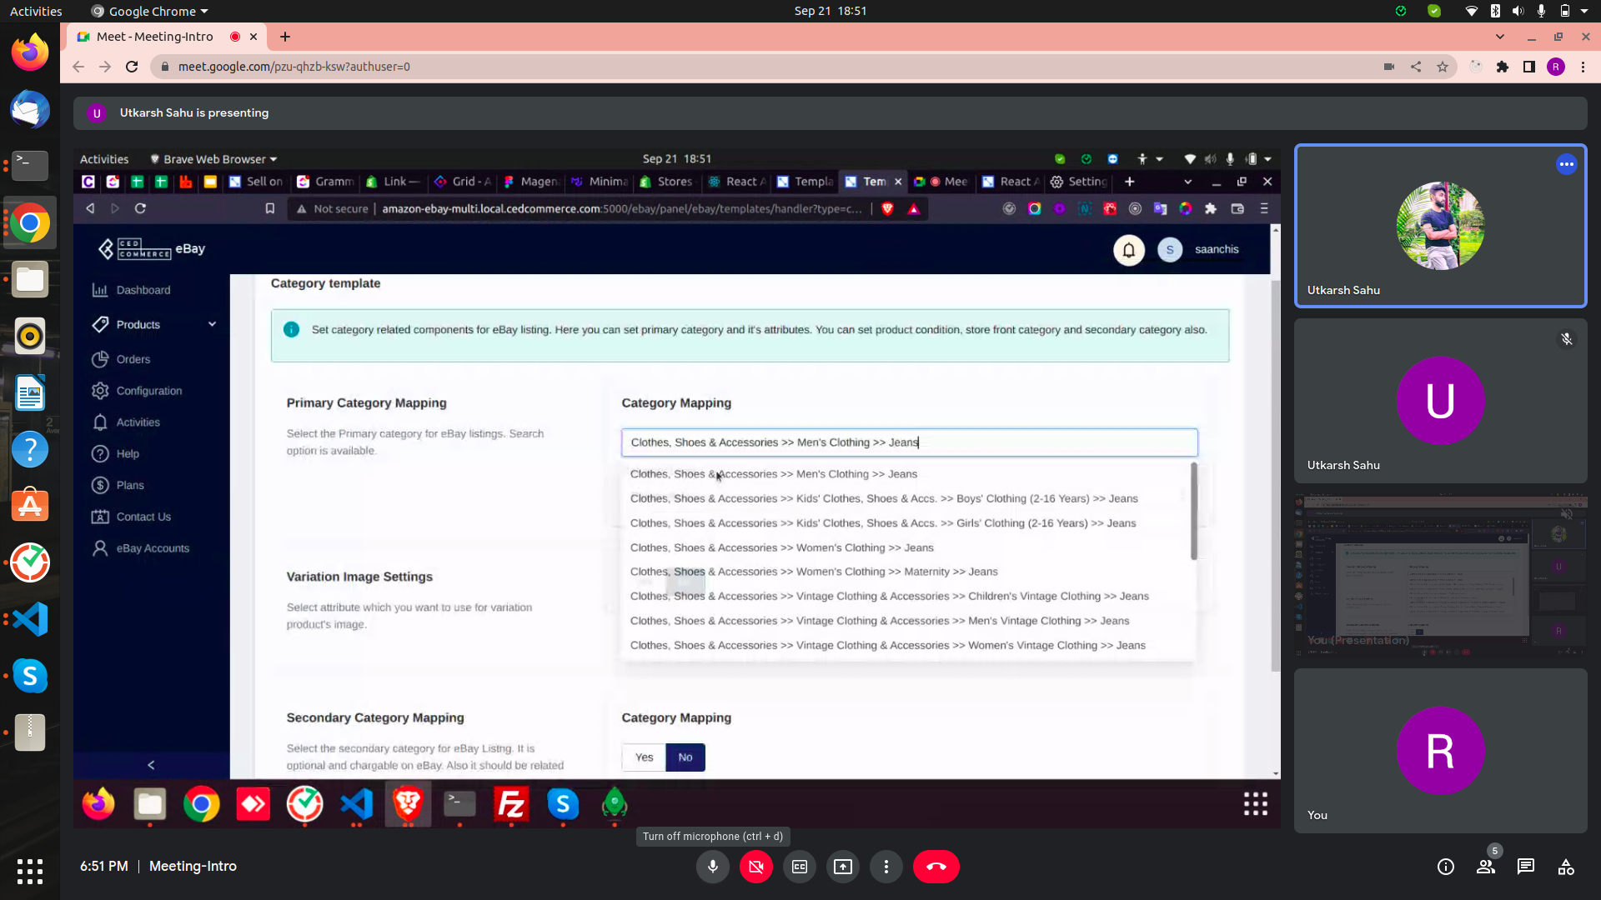Launch Visual Studio Code from dock

click(x=30, y=619)
